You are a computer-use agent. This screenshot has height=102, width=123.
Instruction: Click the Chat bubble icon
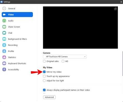coord(4,33)
